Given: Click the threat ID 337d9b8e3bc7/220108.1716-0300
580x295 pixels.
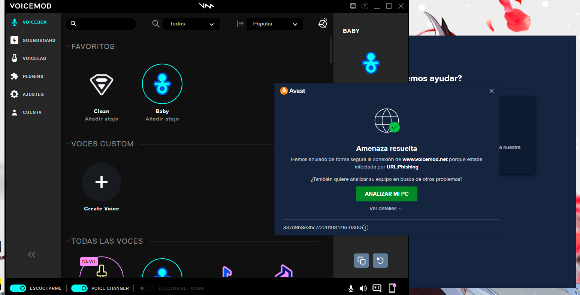Looking at the screenshot, I should [322, 228].
